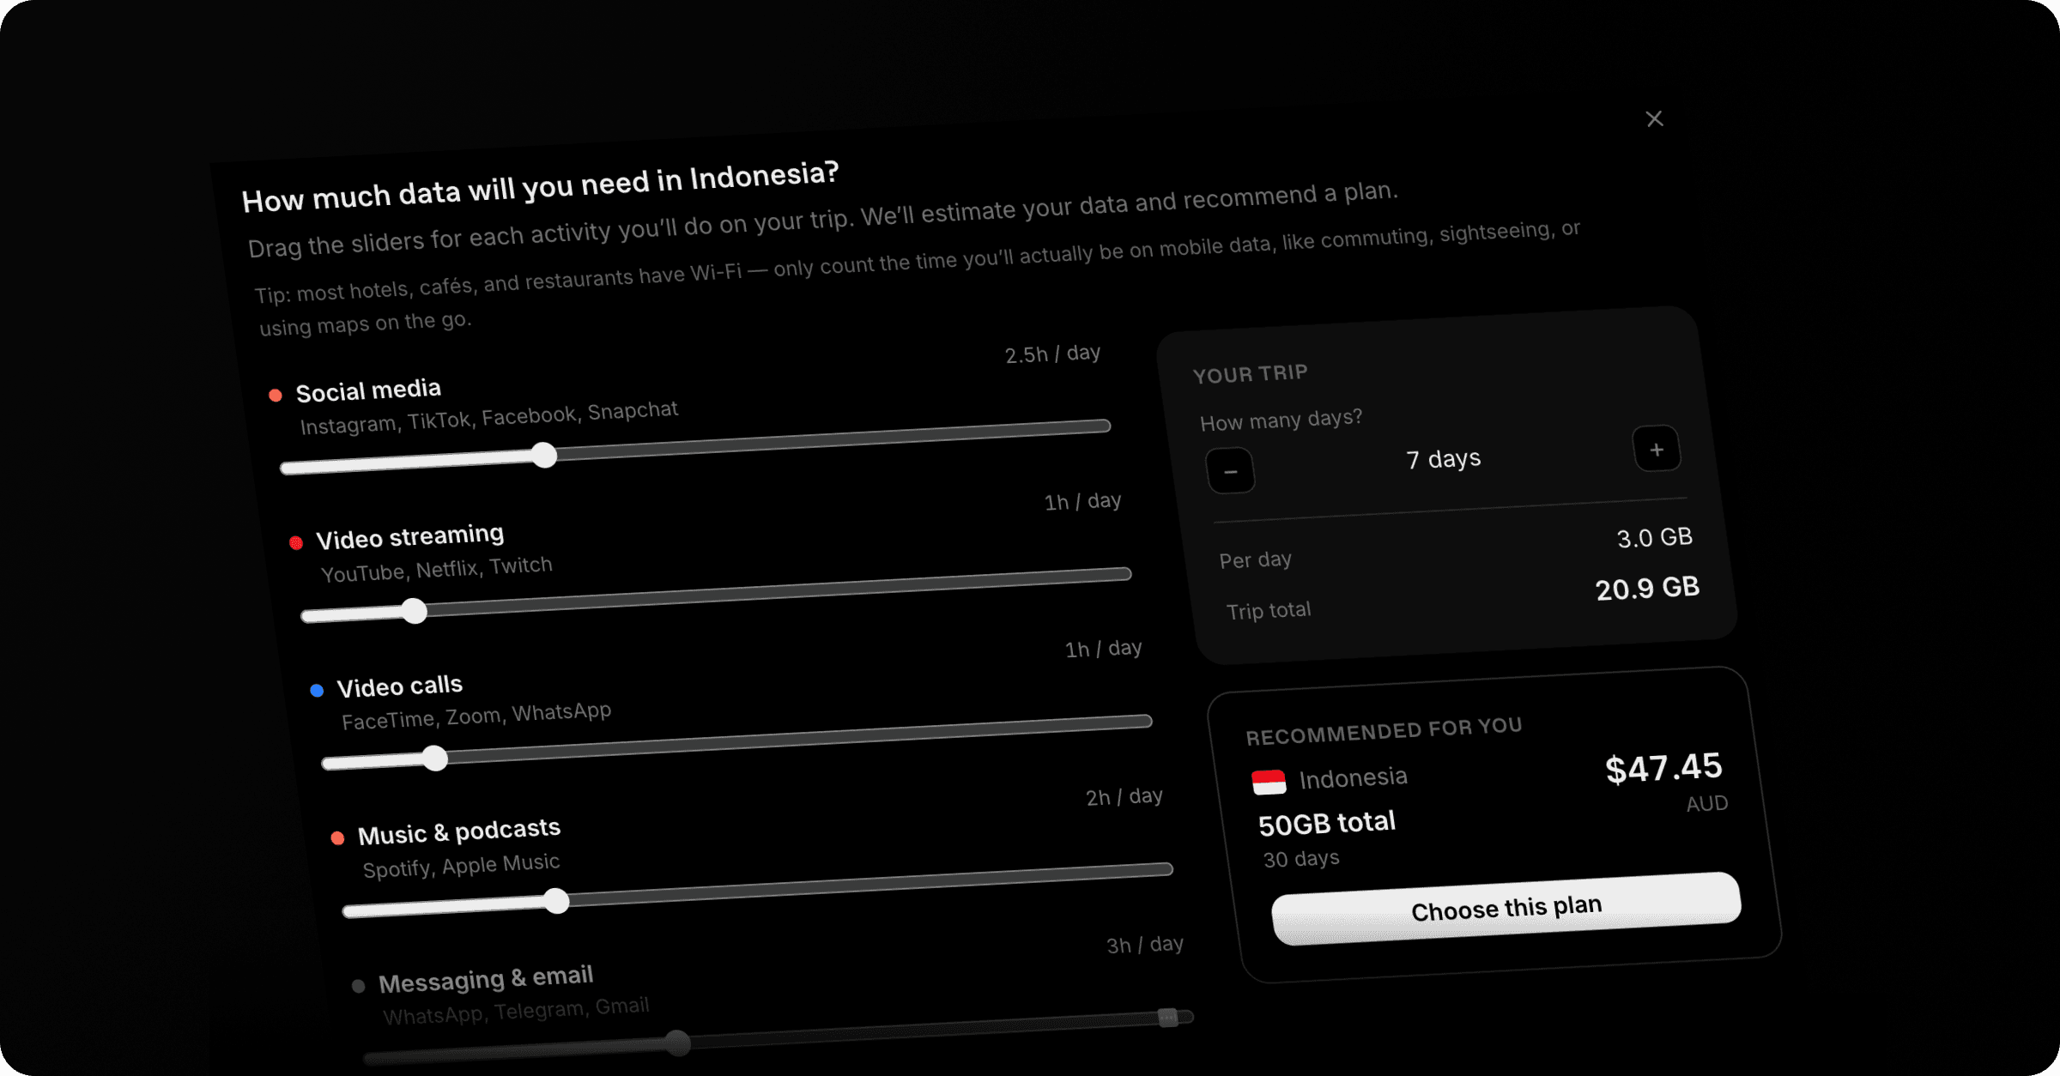2060x1076 pixels.
Task: Click "WhatsApp, Telegram, Gmail" text
Action: click(x=516, y=1012)
